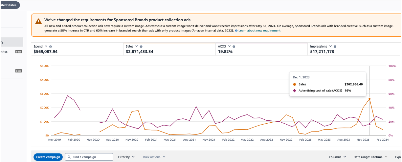The height and width of the screenshot is (162, 402).
Task: Click the orange Sales legend dot in tooltip
Action: [294, 84]
